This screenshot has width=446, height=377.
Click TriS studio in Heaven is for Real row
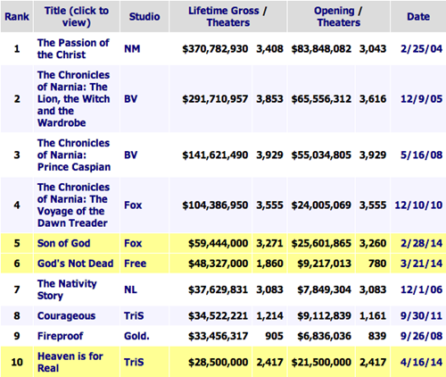pyautogui.click(x=134, y=362)
